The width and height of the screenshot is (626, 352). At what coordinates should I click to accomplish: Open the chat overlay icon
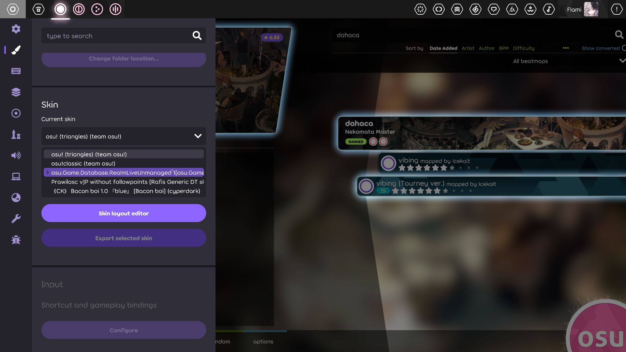[x=494, y=9]
